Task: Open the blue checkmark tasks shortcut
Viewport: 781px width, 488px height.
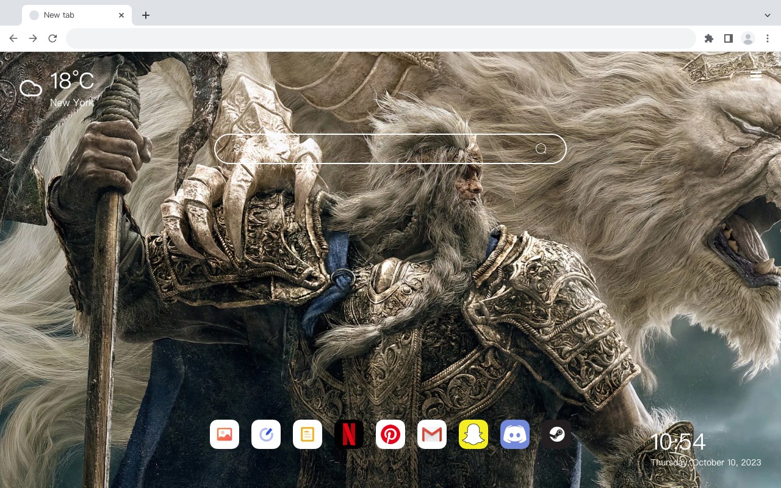Action: click(x=266, y=434)
